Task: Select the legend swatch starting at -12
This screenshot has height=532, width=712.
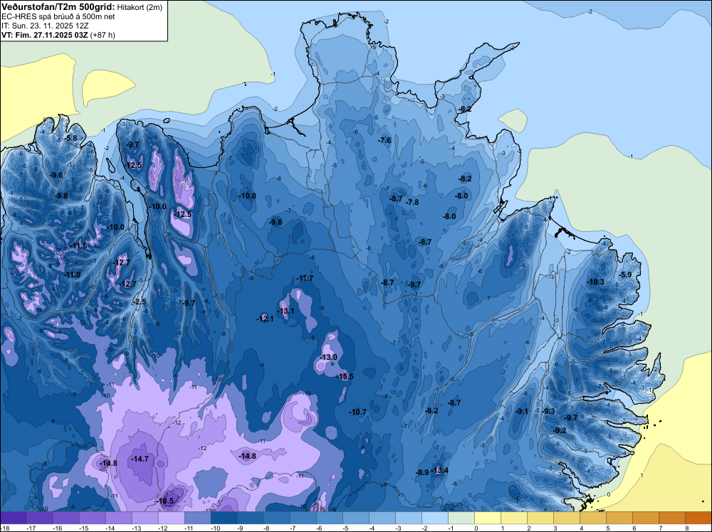Action: pyautogui.click(x=171, y=518)
